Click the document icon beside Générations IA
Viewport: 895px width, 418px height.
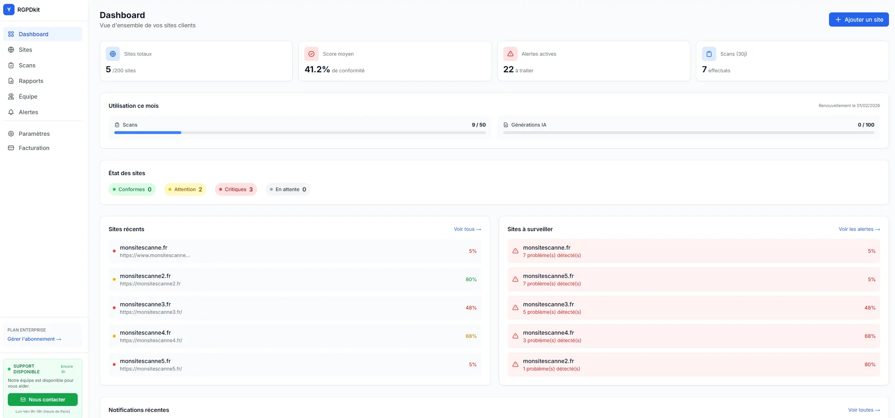(506, 125)
